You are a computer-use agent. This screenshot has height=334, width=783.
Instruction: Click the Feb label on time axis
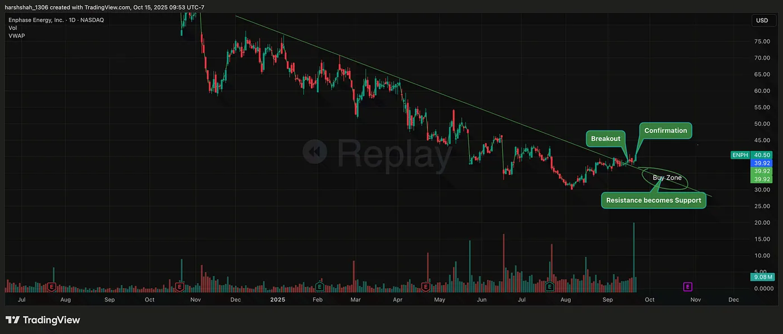tap(318, 300)
